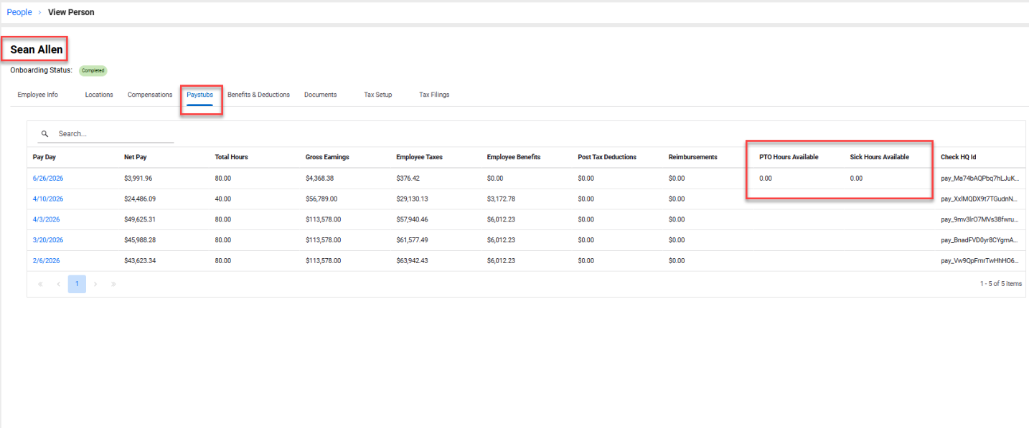
Task: Click net pay $43,623.34
Action: coord(140,260)
